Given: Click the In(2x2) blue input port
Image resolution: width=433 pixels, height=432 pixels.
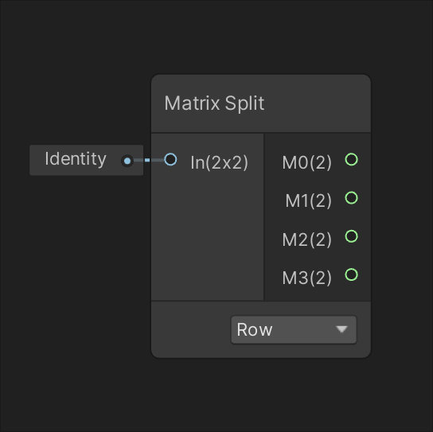Looking at the screenshot, I should tap(170, 160).
